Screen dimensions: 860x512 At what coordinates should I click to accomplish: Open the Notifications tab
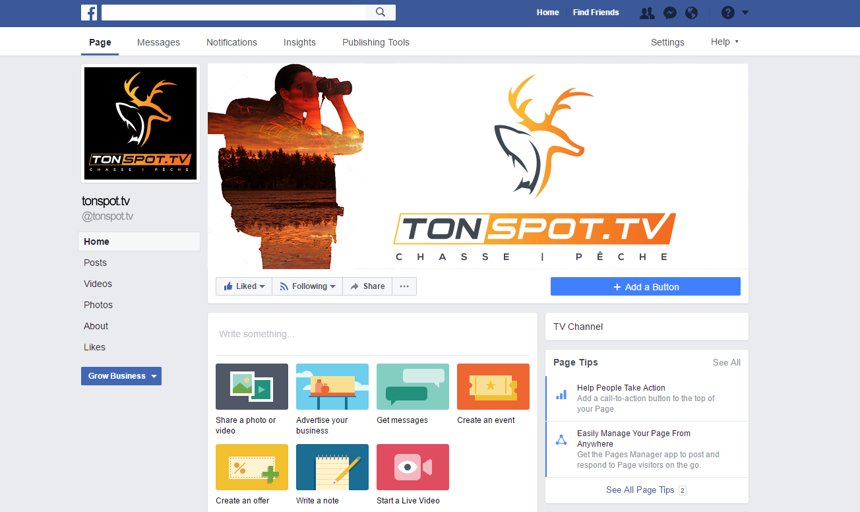click(231, 42)
